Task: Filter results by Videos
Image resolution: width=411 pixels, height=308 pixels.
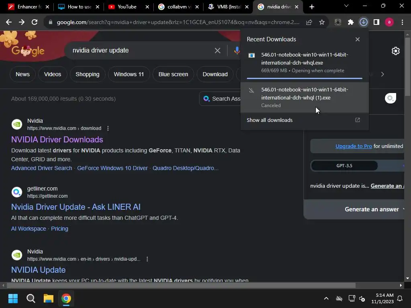Action: click(x=53, y=74)
